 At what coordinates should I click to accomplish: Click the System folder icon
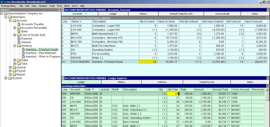[x=10, y=78]
